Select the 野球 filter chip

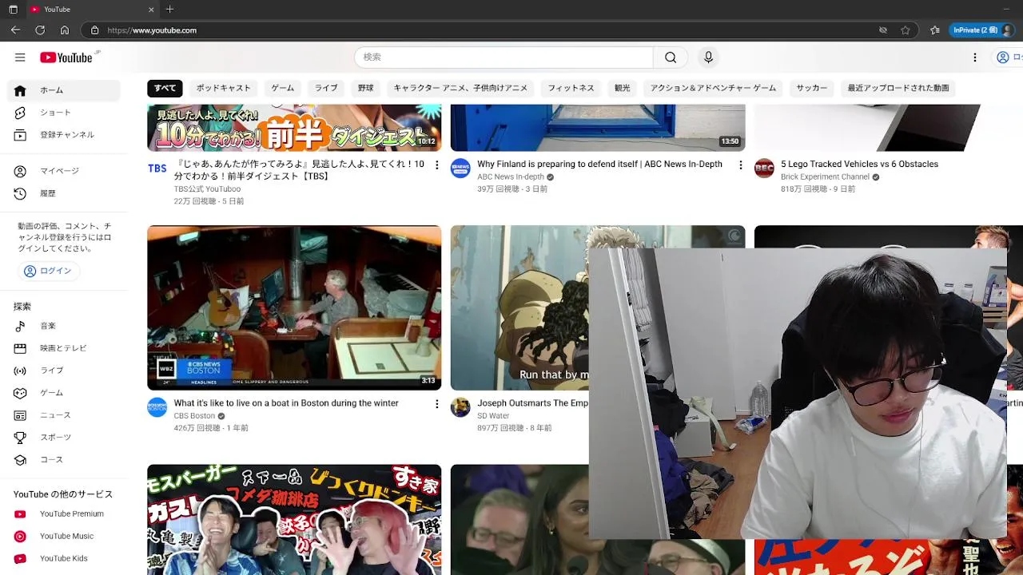pyautogui.click(x=366, y=88)
